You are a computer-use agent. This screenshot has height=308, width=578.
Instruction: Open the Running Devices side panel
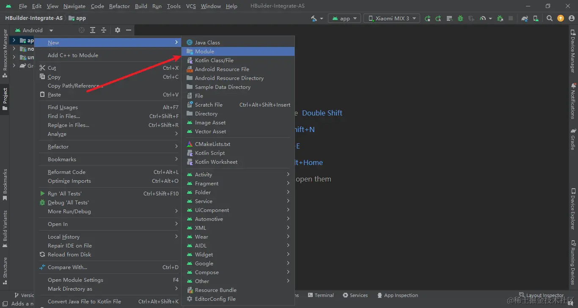click(573, 263)
